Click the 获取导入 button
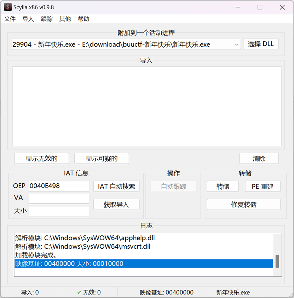The image size is (294, 298). 116,205
